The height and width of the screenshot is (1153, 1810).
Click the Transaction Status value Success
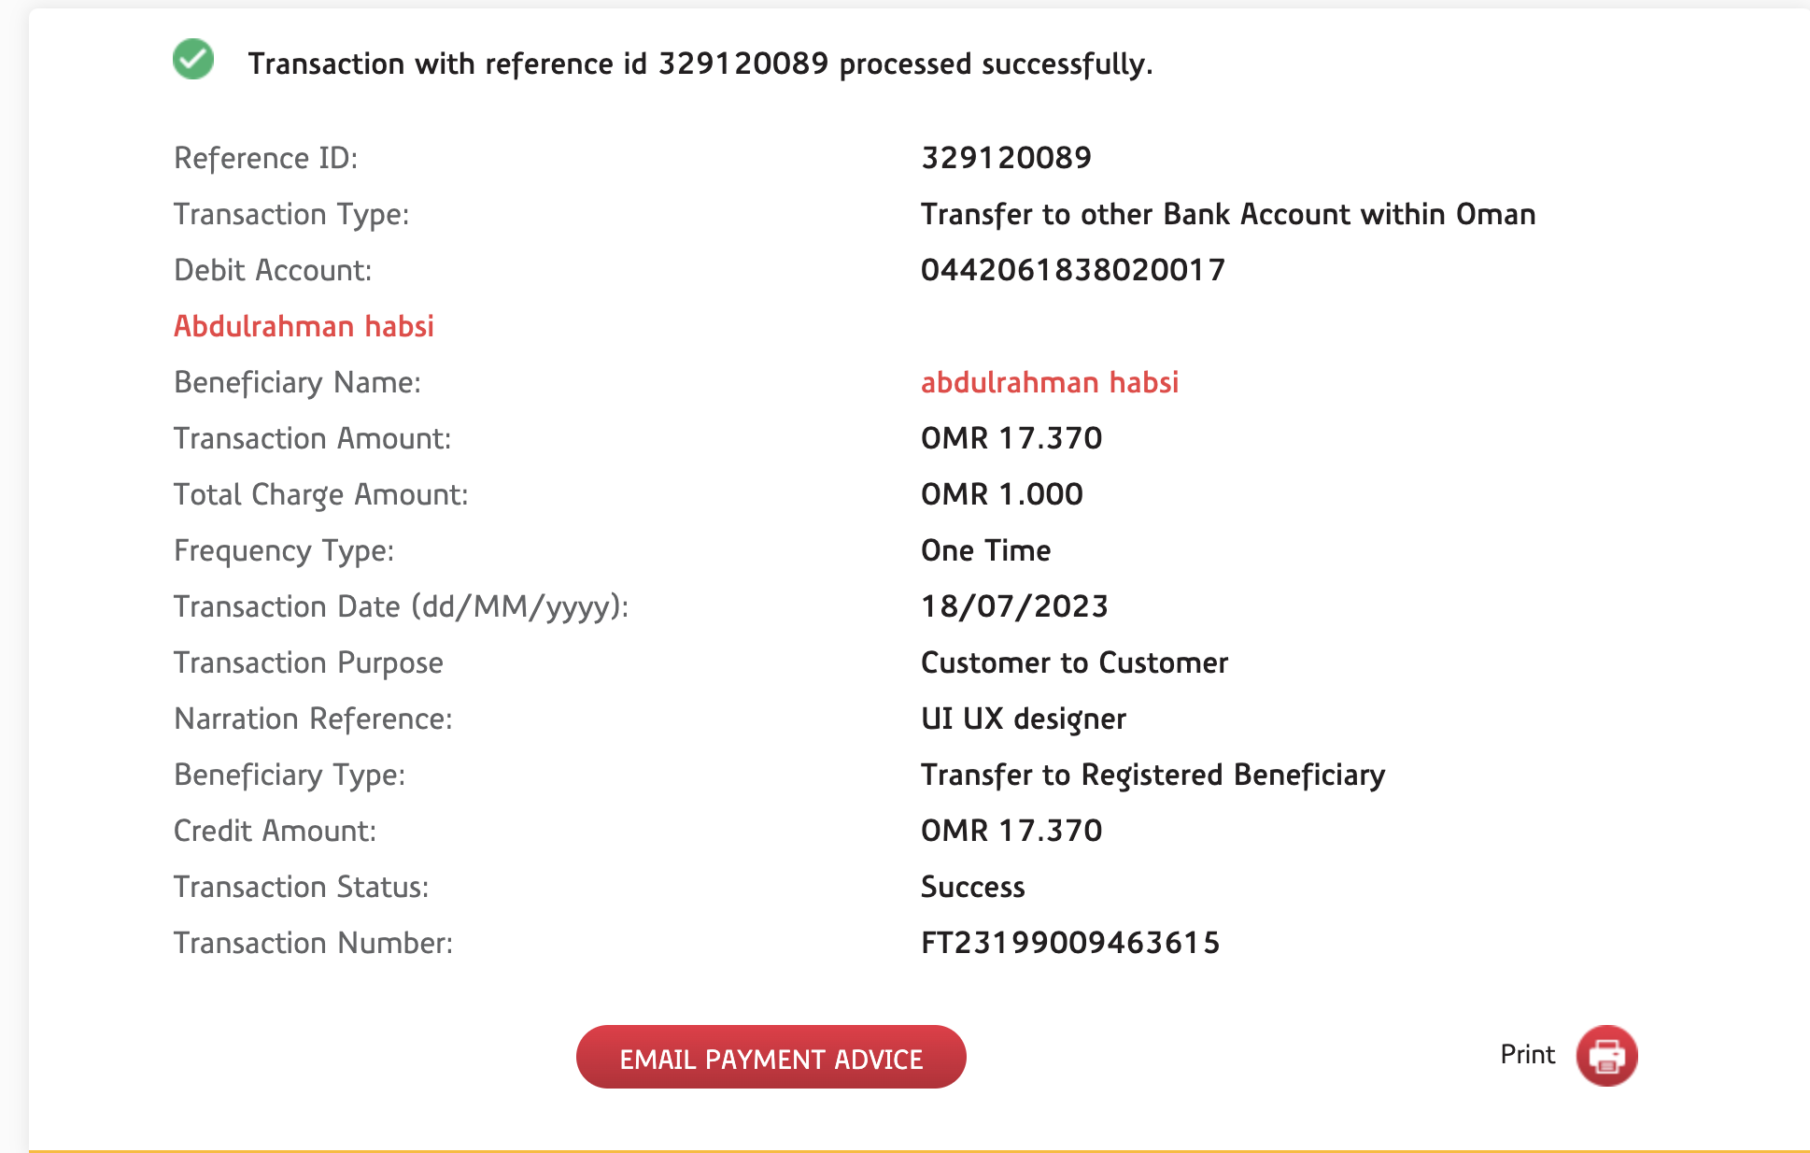[972, 887]
